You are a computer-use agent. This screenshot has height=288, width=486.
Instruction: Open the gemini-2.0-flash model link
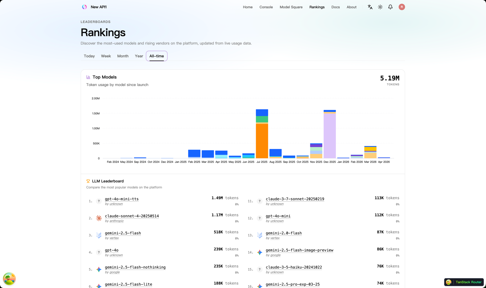pos(284,233)
